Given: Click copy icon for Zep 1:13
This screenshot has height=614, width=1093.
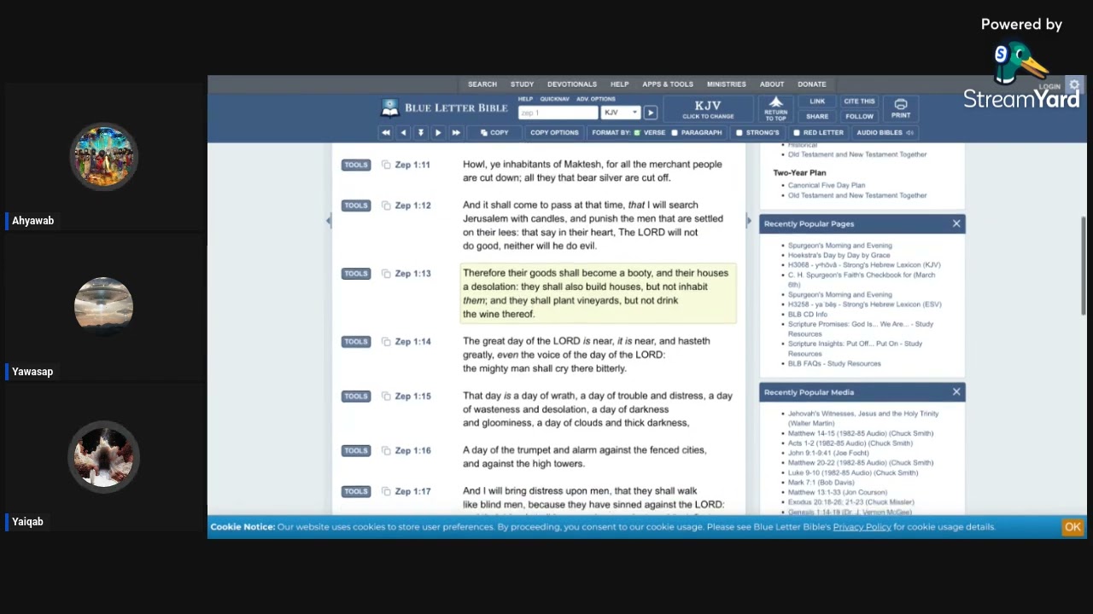Looking at the screenshot, I should [386, 274].
